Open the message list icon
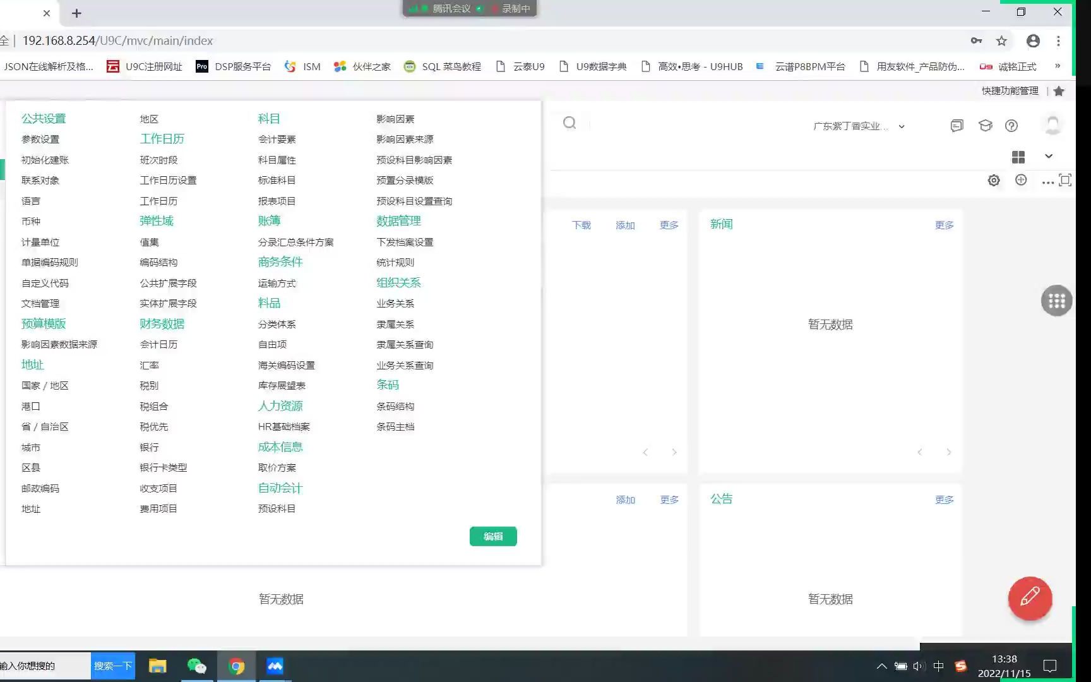The height and width of the screenshot is (682, 1091). (x=957, y=126)
